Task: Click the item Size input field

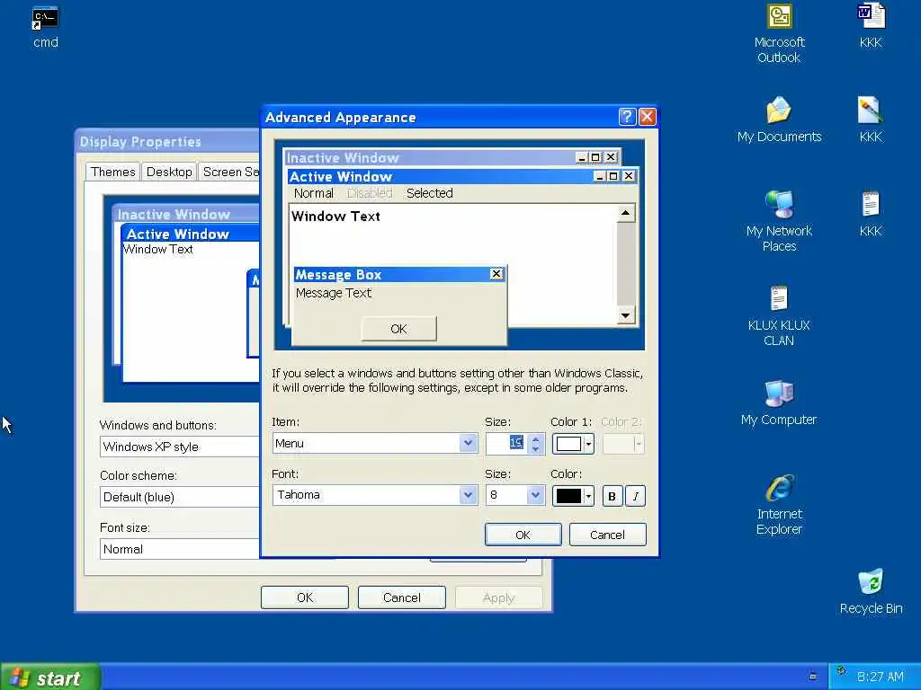Action: click(506, 444)
